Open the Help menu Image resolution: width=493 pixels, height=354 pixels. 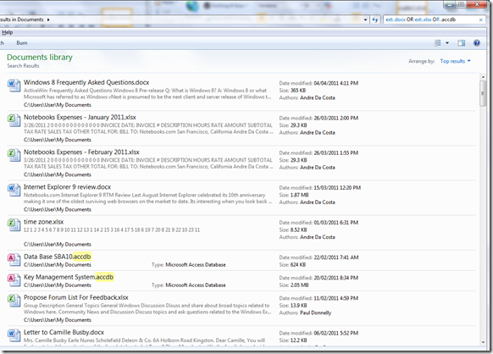click(8, 32)
